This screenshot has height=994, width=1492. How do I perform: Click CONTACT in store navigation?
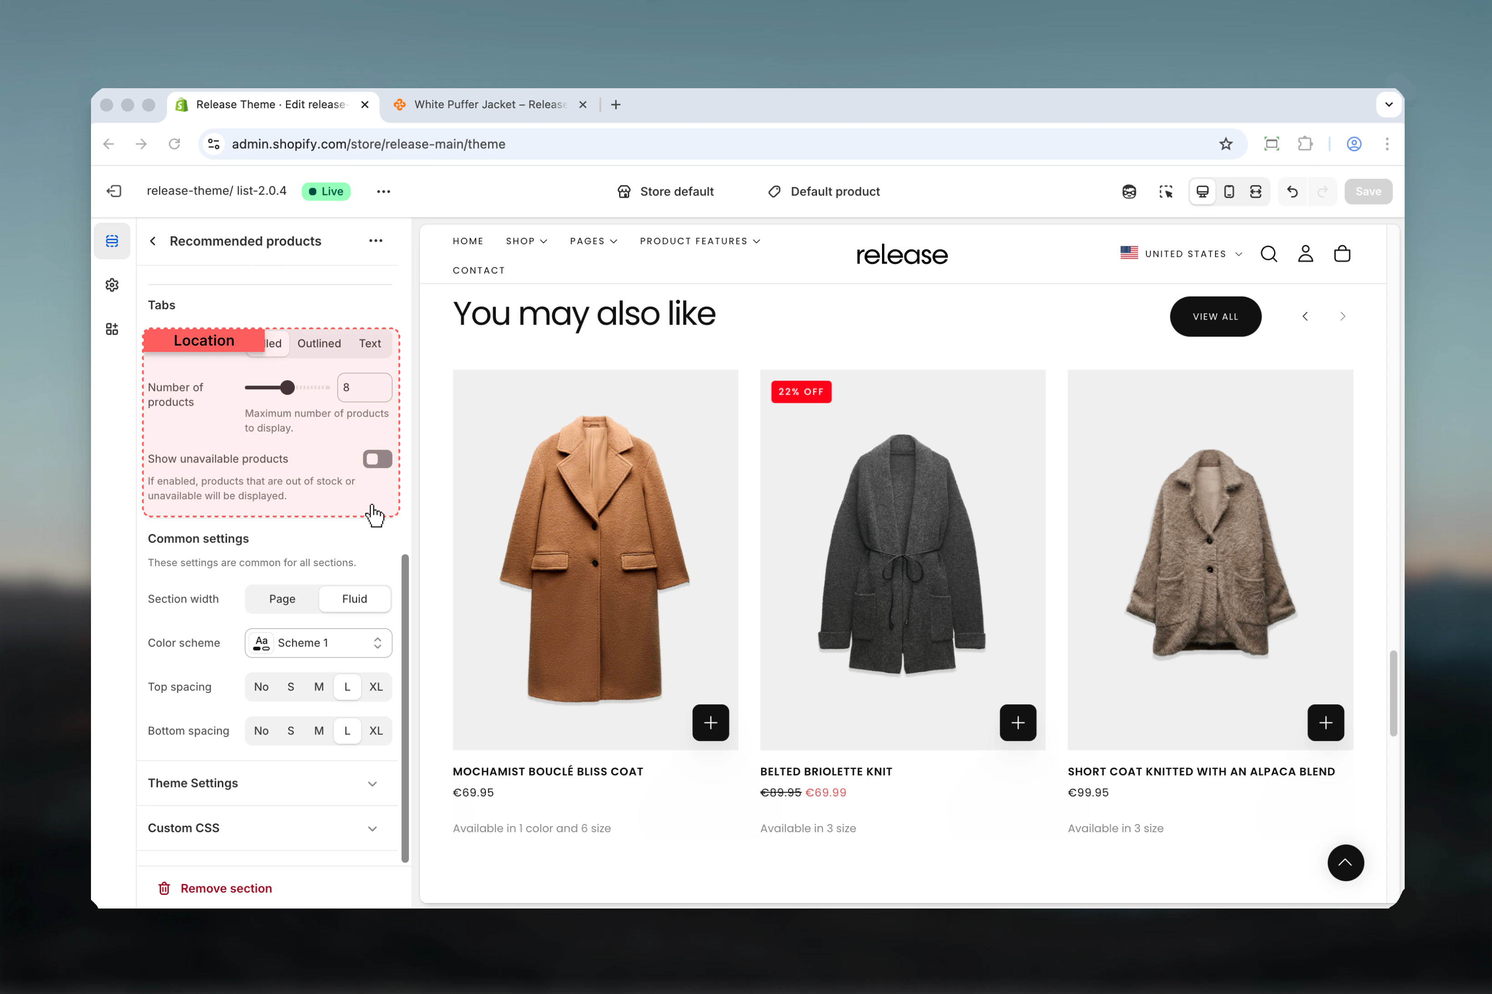(479, 270)
